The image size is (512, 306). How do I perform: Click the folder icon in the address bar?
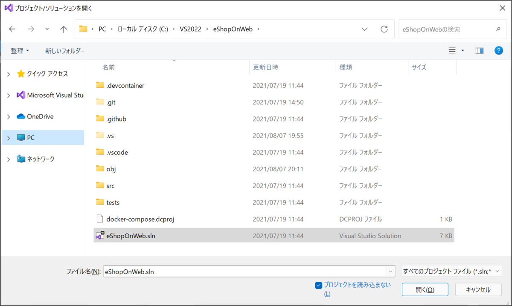(84, 29)
